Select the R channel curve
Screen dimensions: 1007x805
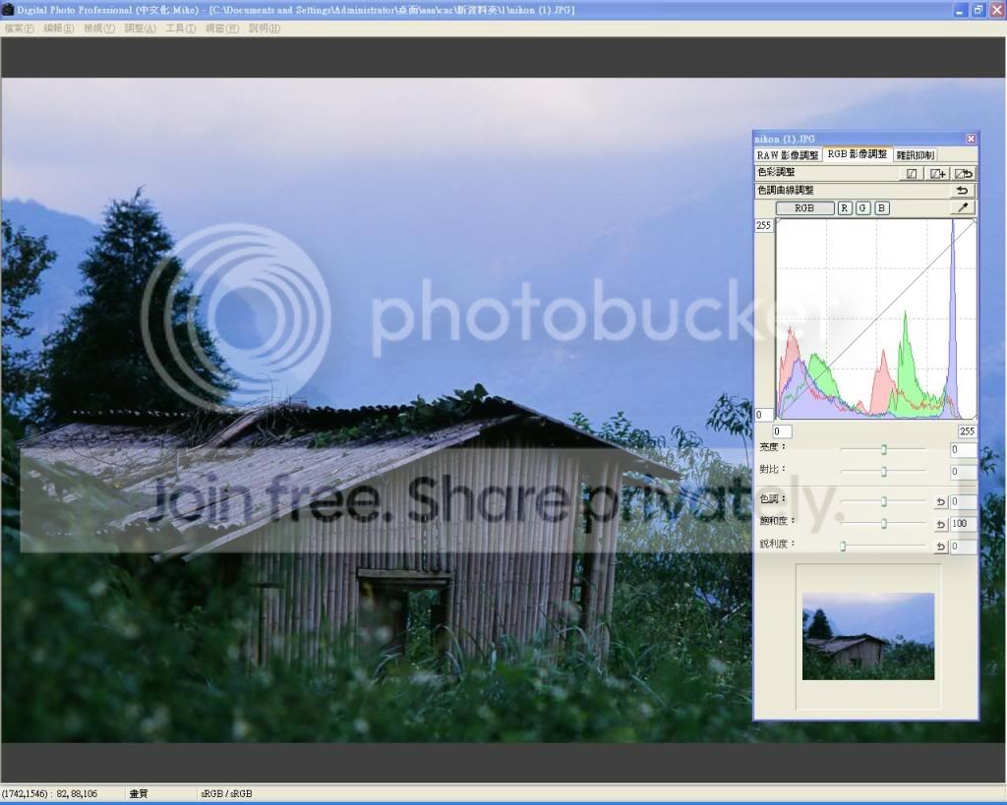845,207
